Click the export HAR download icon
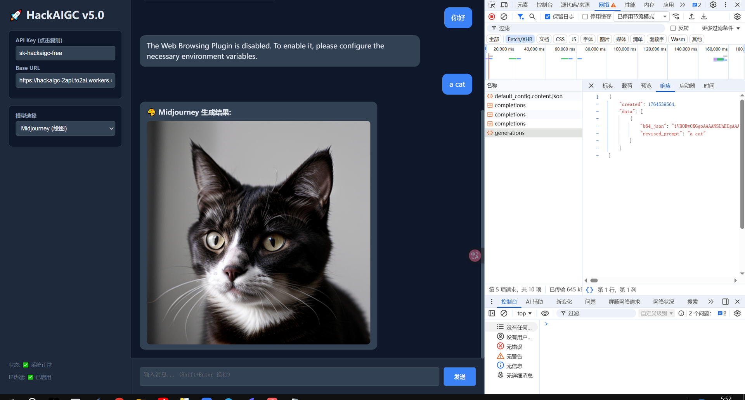This screenshot has width=745, height=400. [x=704, y=17]
